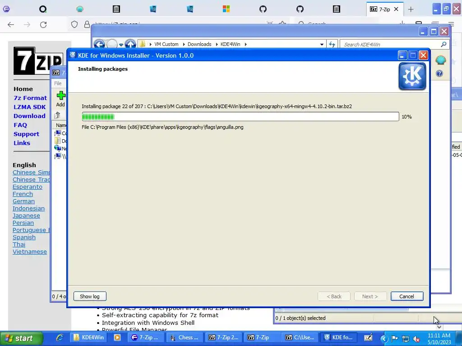Open the Links page link
Viewport: 462px width, 346px height.
22,143
